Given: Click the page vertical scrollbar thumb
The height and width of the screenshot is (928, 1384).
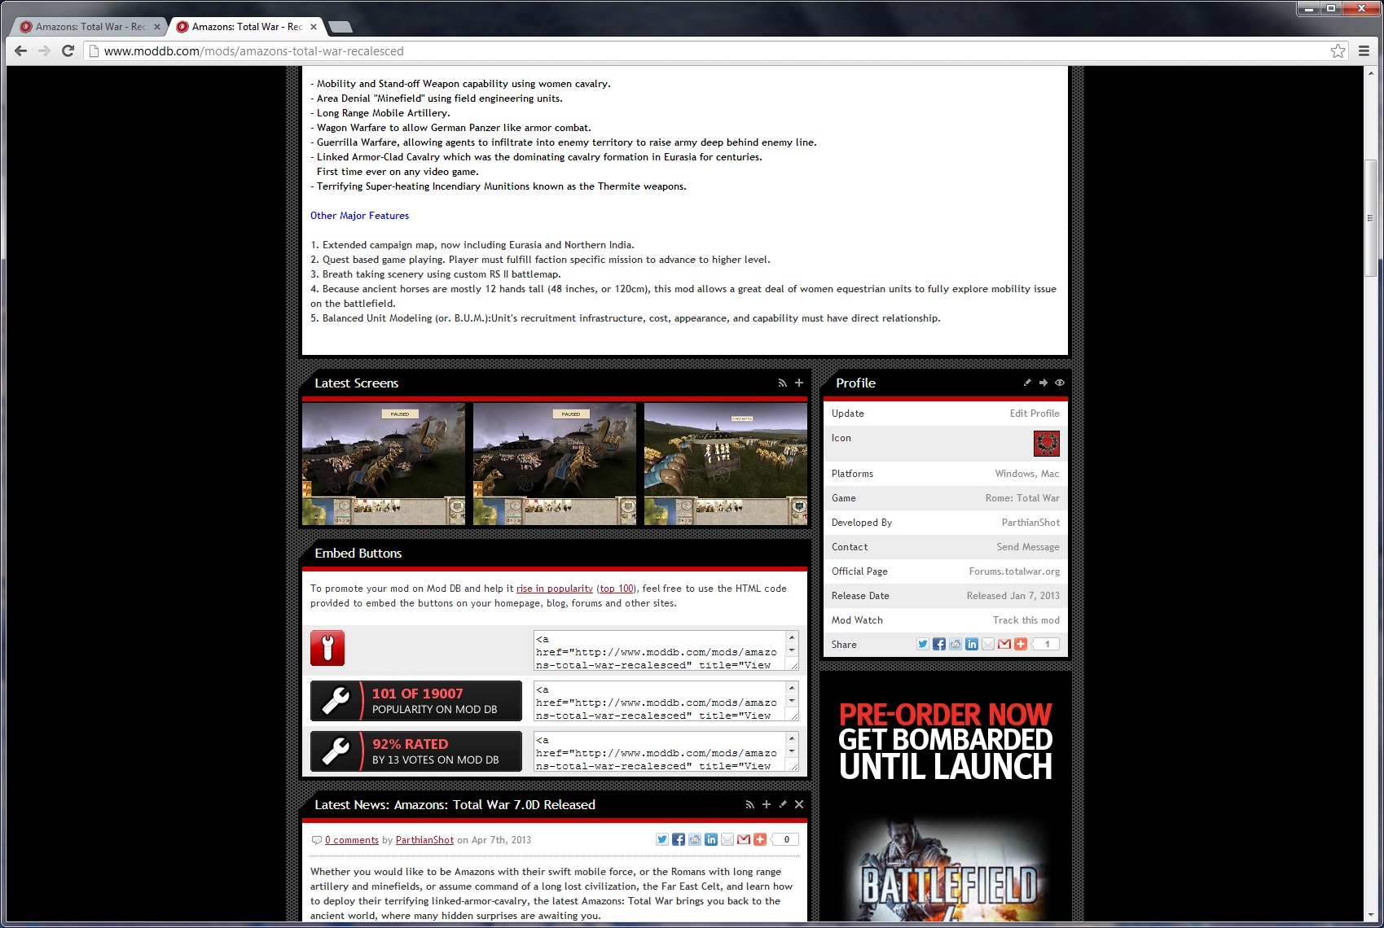Looking at the screenshot, I should point(1370,217).
